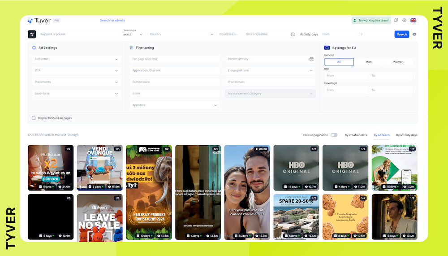This screenshot has width=448, height=256.
Task: Click the Date of creation field
Action: (x=270, y=35)
